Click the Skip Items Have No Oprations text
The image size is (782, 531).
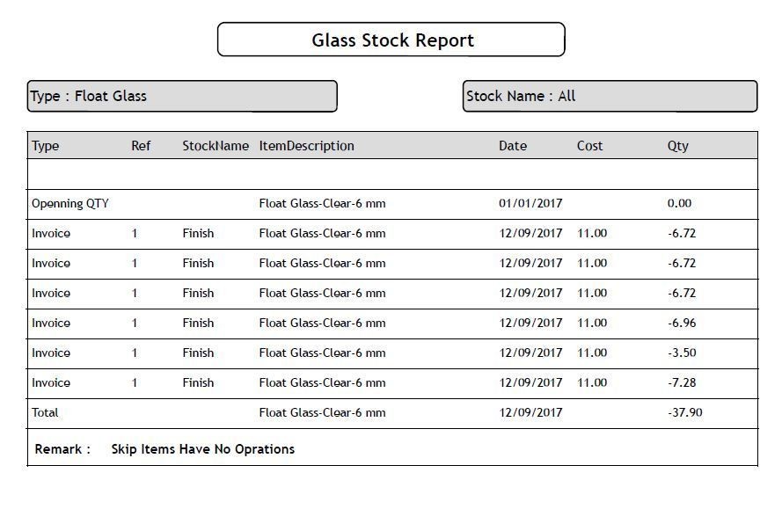(x=202, y=449)
